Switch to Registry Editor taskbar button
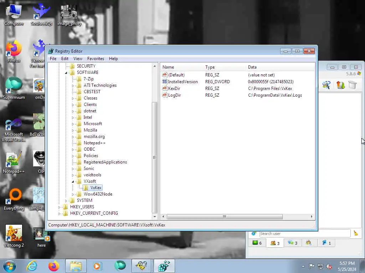This screenshot has width=365, height=273. coord(164,266)
